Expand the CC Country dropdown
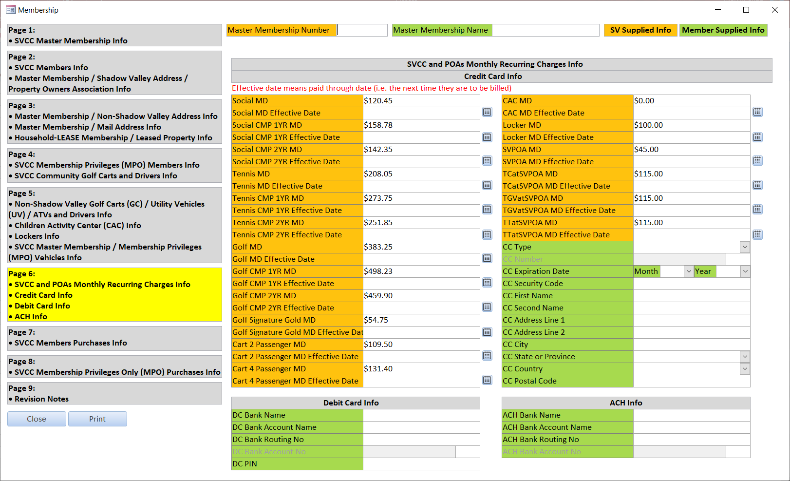 pyautogui.click(x=745, y=369)
